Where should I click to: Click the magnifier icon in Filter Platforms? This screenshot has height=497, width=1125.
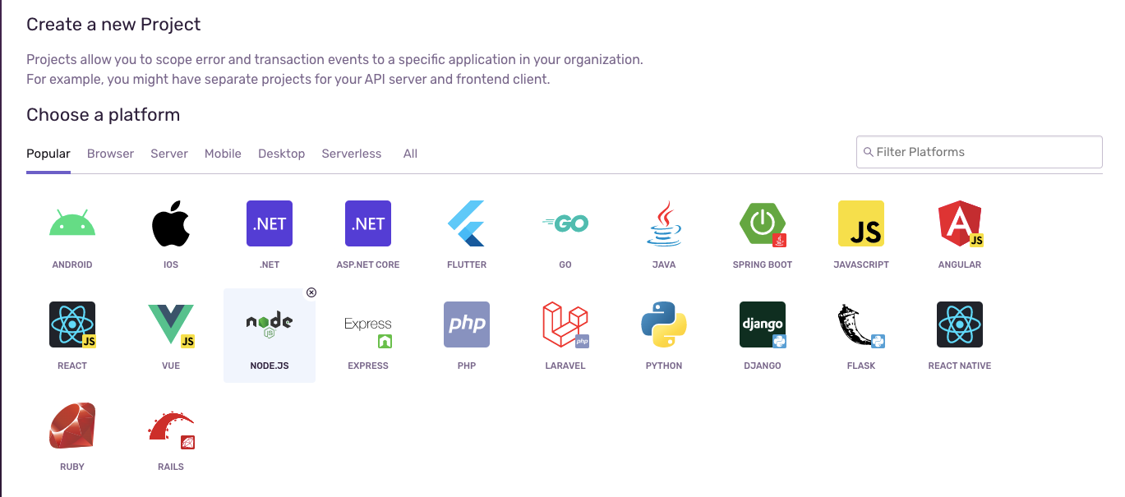click(869, 152)
